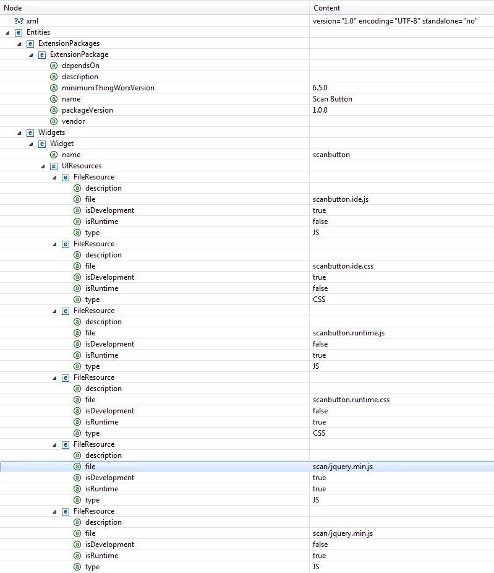Select the scanbutton.ide.css file value
The width and height of the screenshot is (494, 573).
click(x=343, y=266)
